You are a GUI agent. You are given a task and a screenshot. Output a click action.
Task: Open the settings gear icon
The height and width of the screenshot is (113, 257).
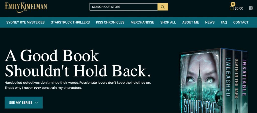[251, 8]
